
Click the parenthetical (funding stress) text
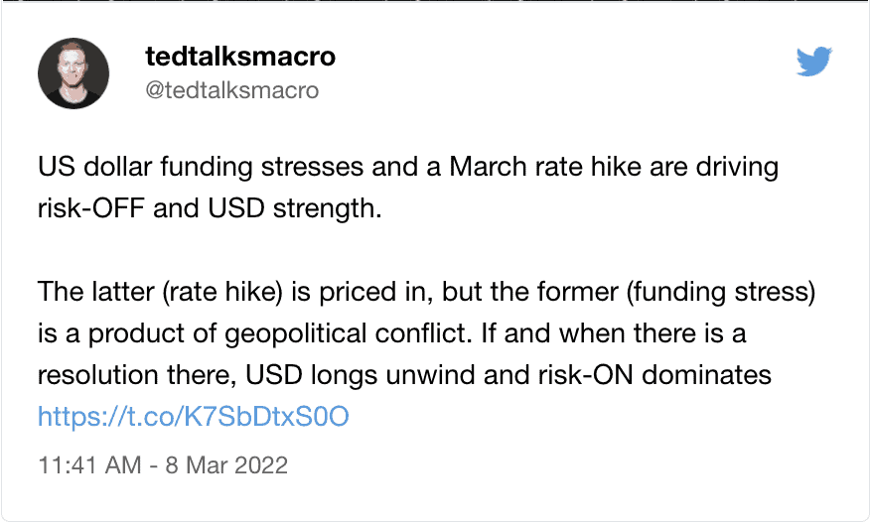pyautogui.click(x=721, y=292)
